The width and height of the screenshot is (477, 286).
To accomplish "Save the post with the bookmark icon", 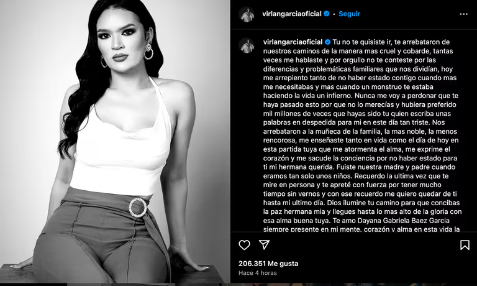I will (465, 245).
